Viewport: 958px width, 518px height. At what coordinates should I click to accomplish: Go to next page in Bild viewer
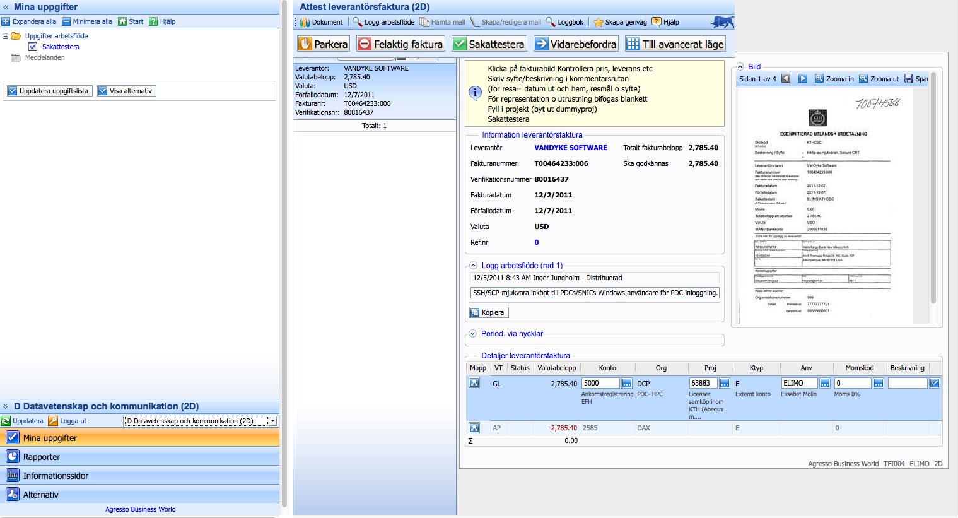coord(802,79)
